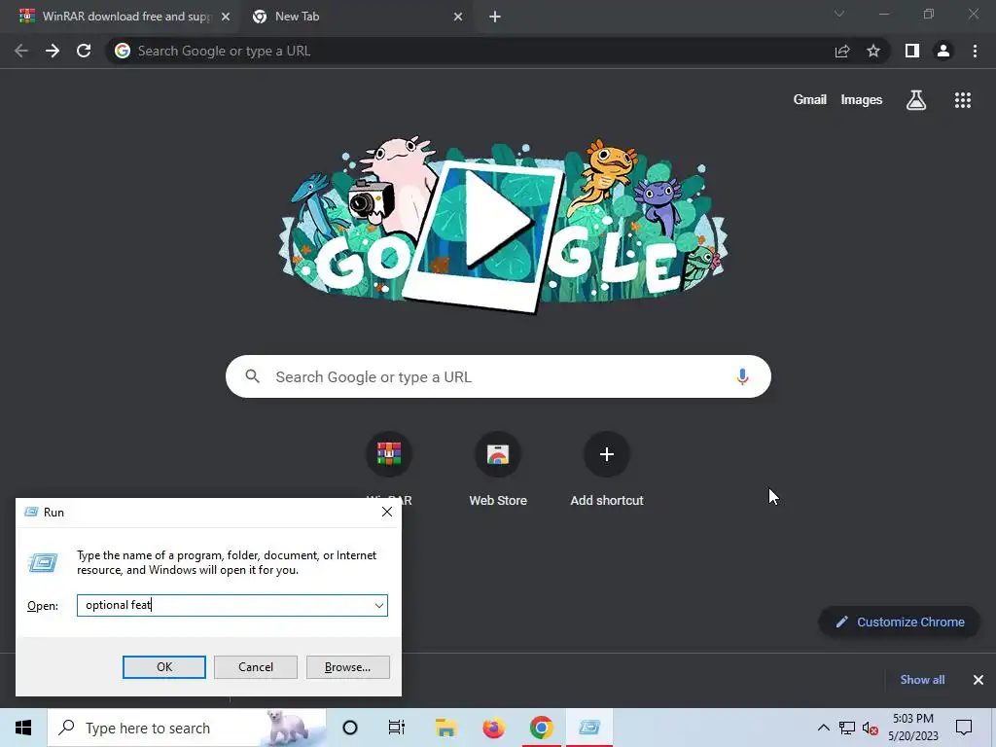Open Search Labs flask icon
Screen dimensions: 996x747
pos(916,100)
